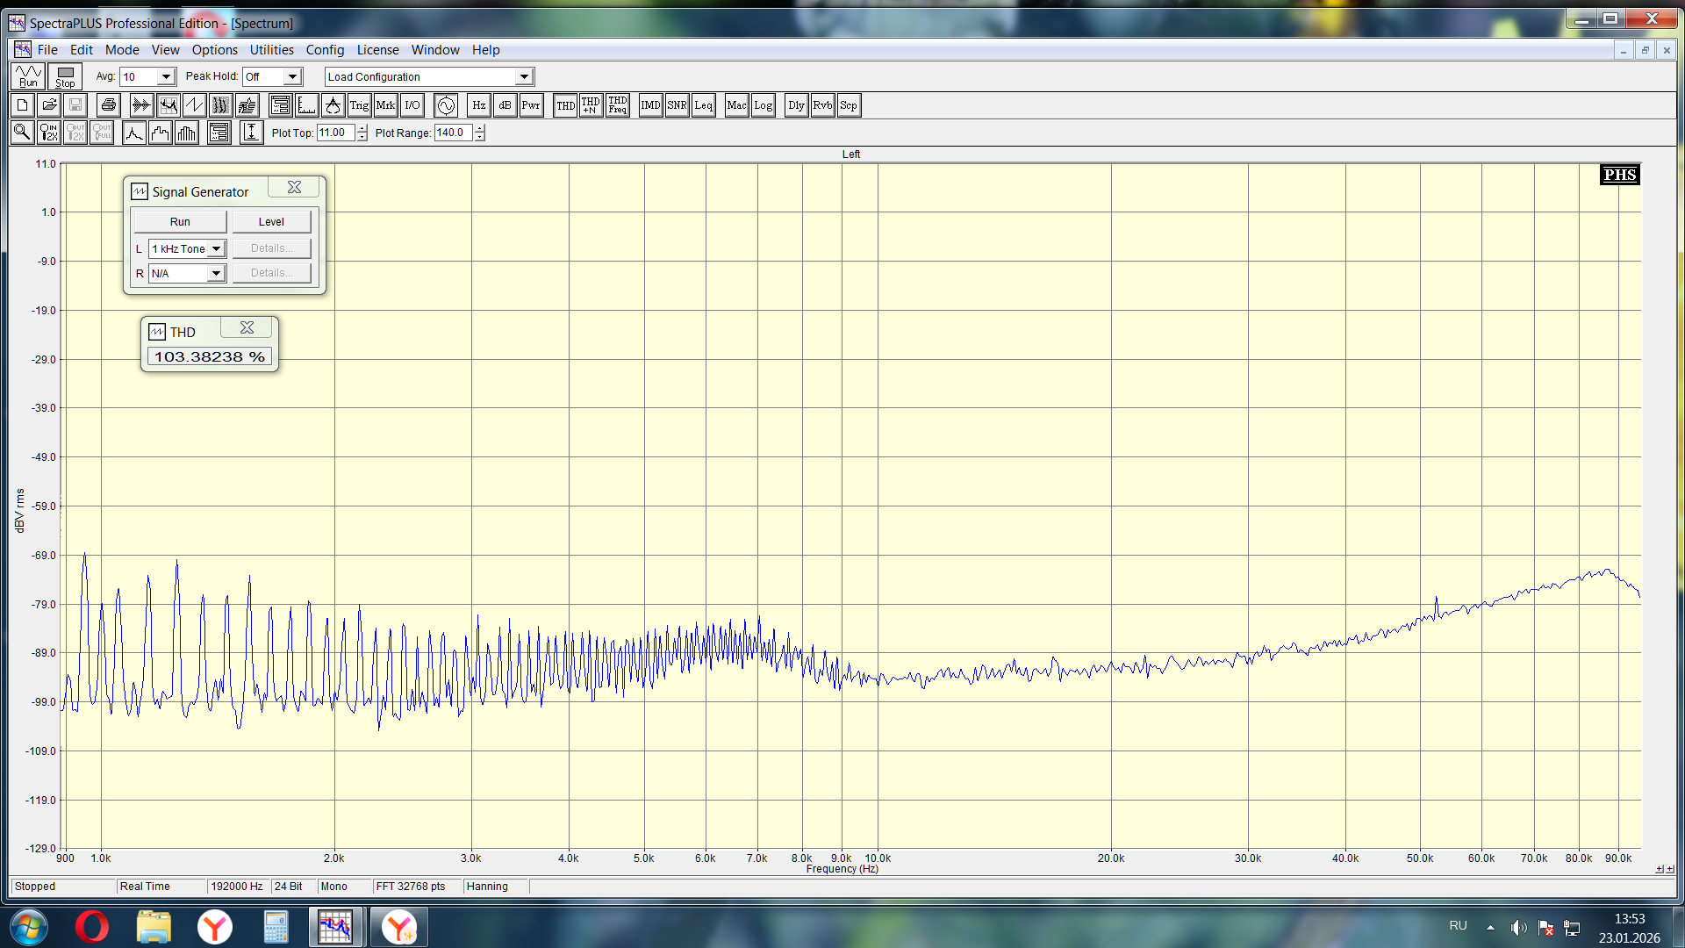Increase Plot Top with the up stepper

[362, 128]
